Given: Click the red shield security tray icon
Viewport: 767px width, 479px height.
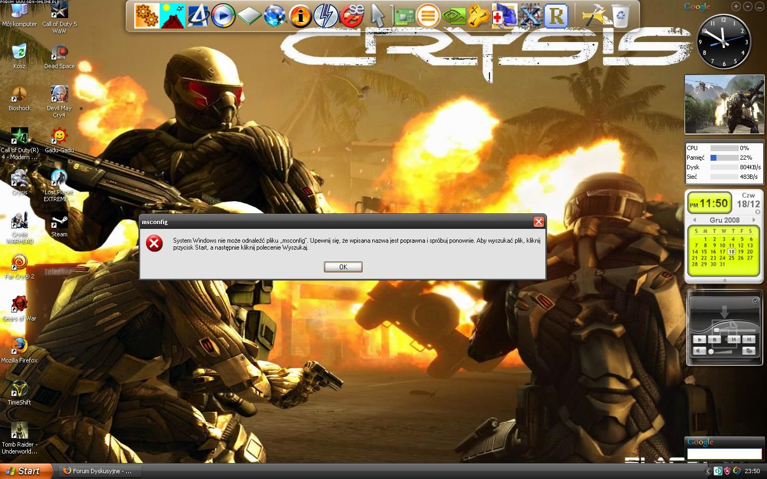Looking at the screenshot, I should point(727,471).
